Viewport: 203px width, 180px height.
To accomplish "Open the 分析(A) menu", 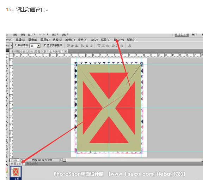I will click(x=82, y=40).
